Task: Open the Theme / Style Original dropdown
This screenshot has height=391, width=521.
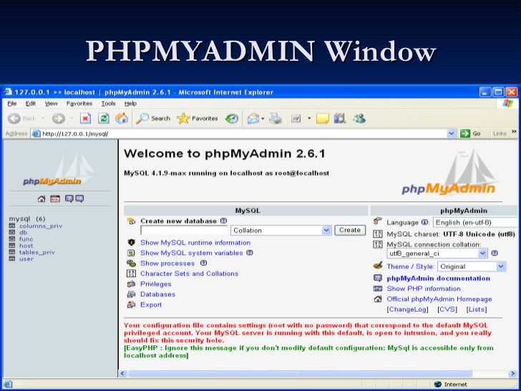Action: (472, 266)
